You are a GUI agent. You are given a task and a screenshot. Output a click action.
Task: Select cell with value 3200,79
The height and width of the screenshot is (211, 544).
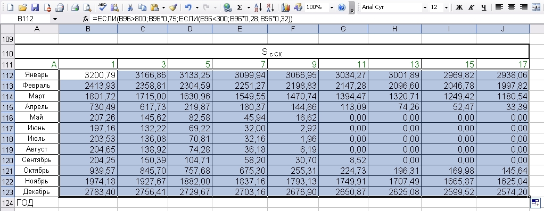tap(88, 75)
